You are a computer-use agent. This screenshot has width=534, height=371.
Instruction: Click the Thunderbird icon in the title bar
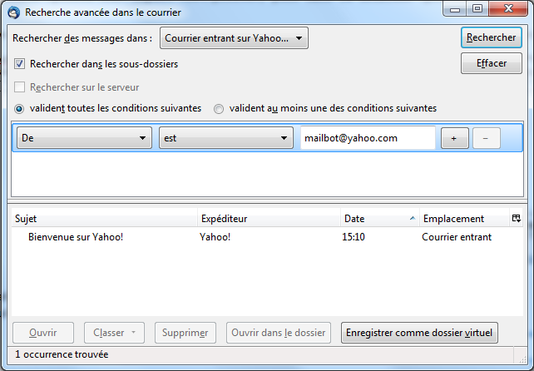coord(14,12)
